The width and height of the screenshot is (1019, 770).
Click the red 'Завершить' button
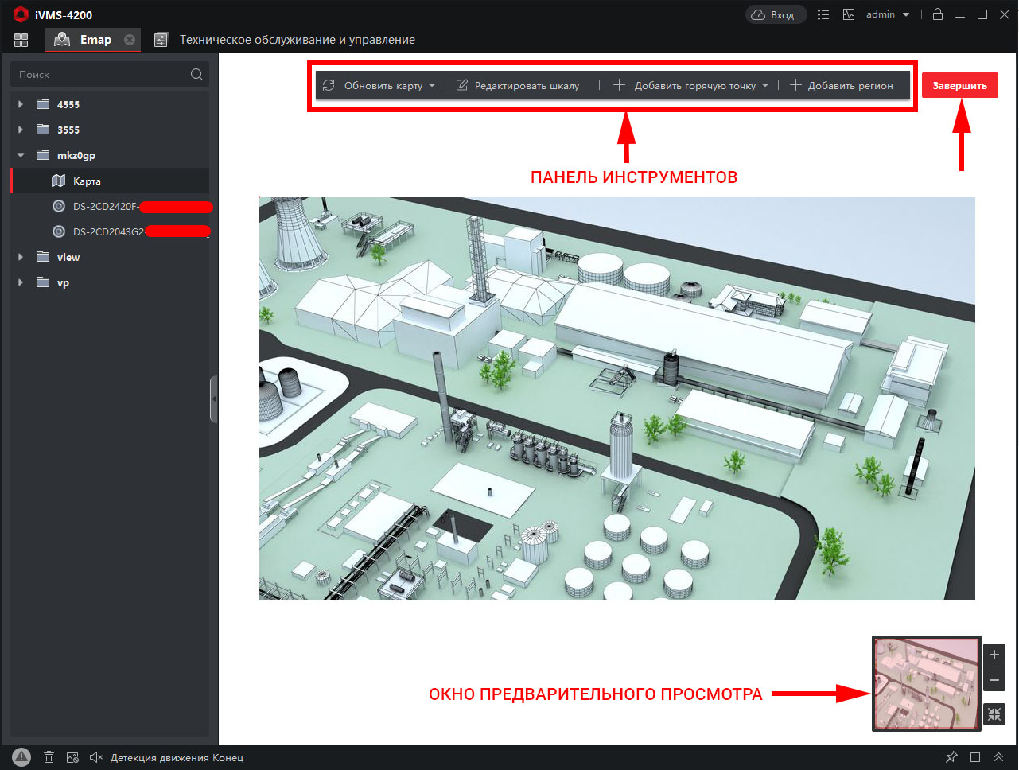click(959, 85)
